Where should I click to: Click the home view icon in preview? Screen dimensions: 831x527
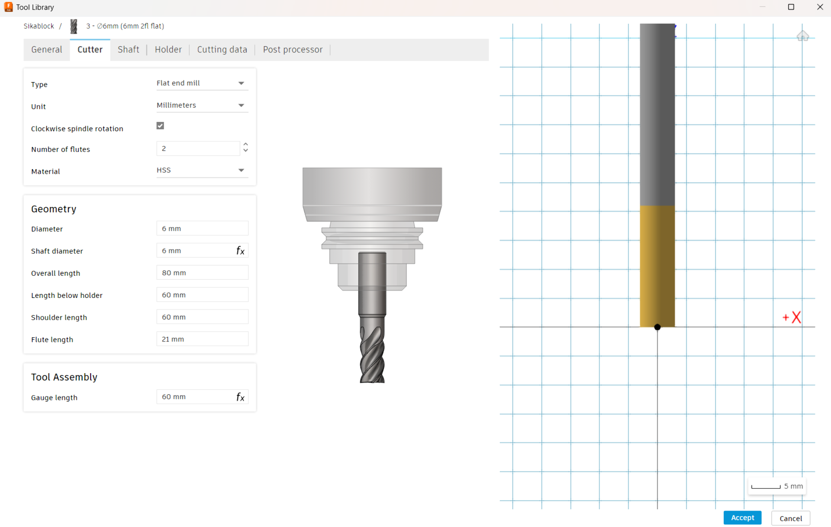point(802,36)
